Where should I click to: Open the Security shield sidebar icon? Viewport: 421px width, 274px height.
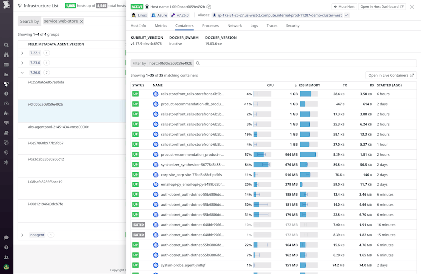pyautogui.click(x=6, y=152)
